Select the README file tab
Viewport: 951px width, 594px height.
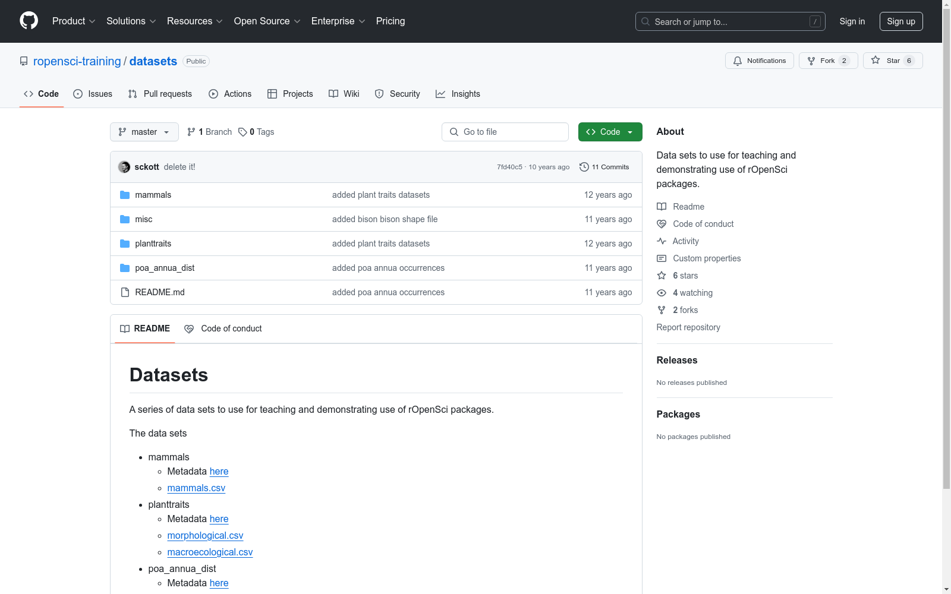coord(145,328)
